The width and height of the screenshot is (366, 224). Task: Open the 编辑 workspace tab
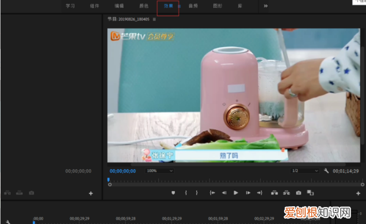click(119, 6)
